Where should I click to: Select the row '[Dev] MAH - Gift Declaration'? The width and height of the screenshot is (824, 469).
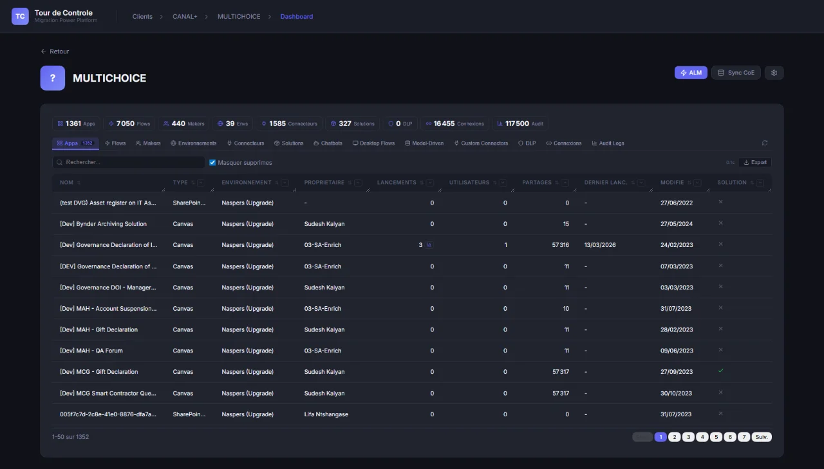(x=412, y=329)
